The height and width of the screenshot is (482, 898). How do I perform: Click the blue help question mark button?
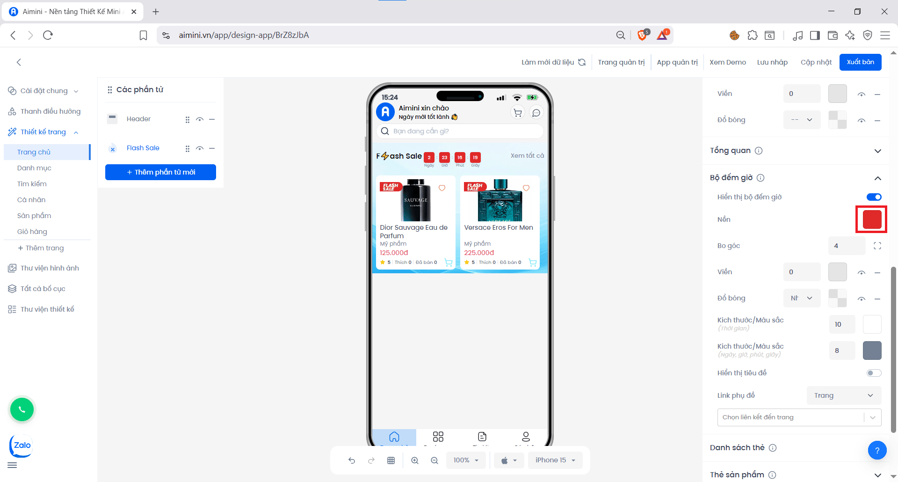pos(877,450)
